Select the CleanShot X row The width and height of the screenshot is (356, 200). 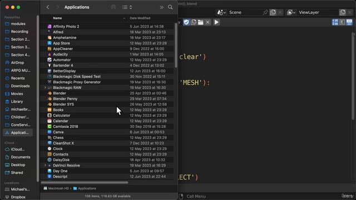click(107, 143)
